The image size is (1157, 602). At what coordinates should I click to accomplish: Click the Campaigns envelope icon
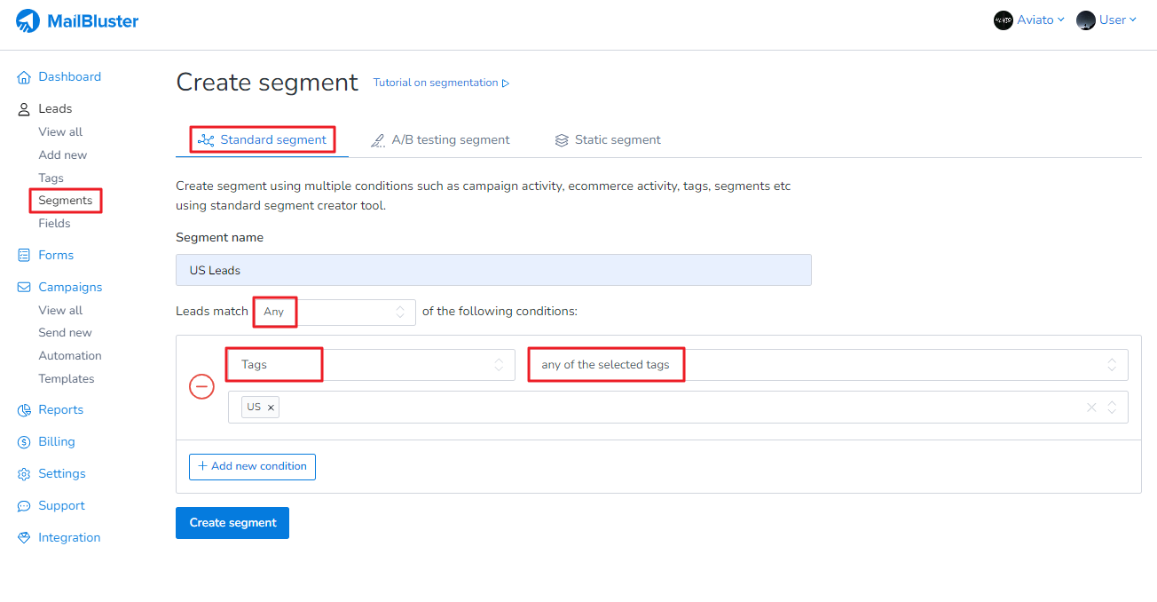[x=24, y=288]
